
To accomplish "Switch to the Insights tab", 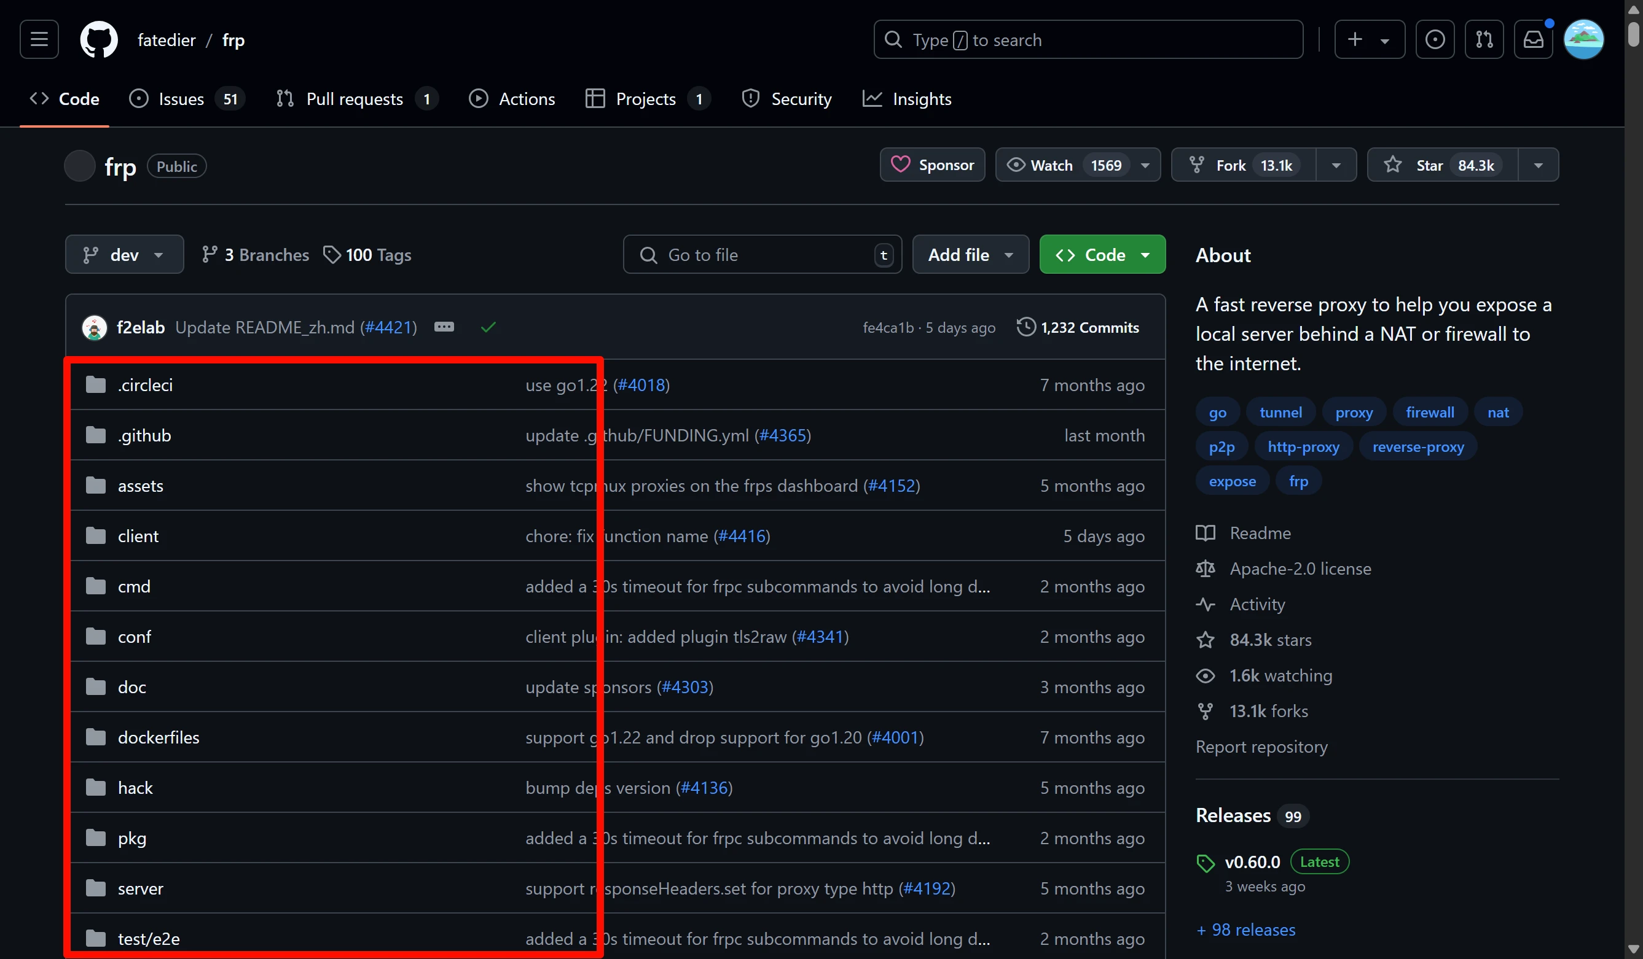I will click(908, 99).
